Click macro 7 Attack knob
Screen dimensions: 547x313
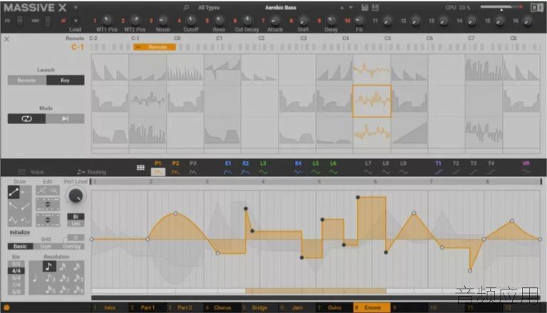click(275, 21)
